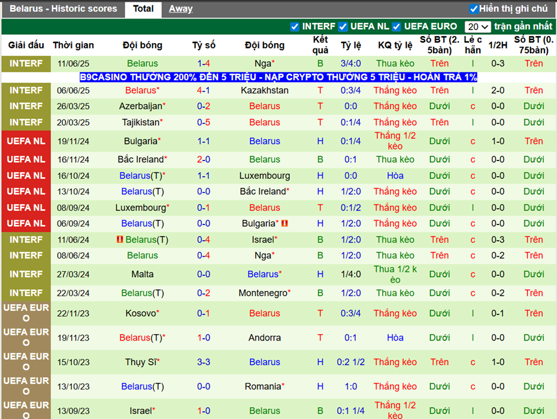The image size is (557, 419).
Task: Click the Montenegro team name
Action: click(x=263, y=293)
